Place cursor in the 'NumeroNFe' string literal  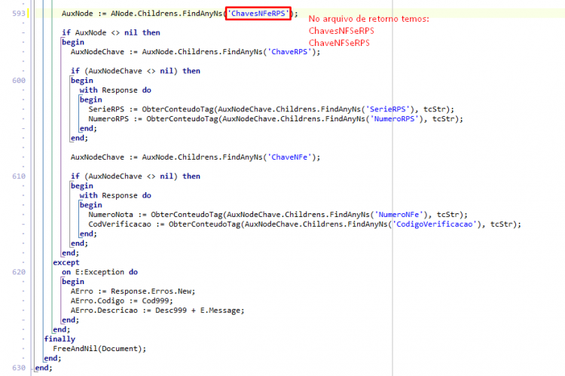399,215
